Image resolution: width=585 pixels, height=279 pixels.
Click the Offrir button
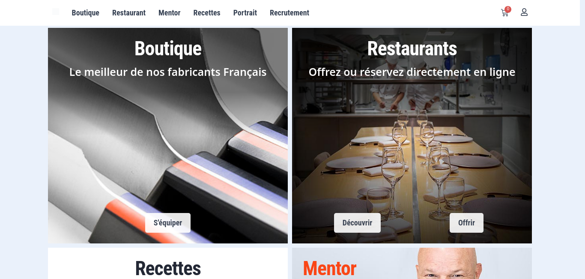coord(466,223)
